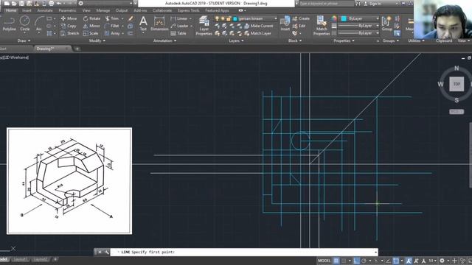Open the lineweight ByLayer dropdown

tap(359, 26)
